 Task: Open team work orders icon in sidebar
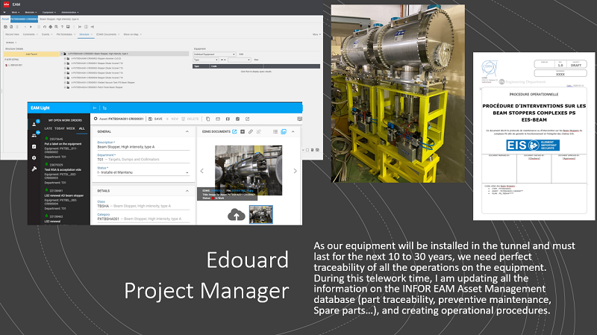coord(34,135)
